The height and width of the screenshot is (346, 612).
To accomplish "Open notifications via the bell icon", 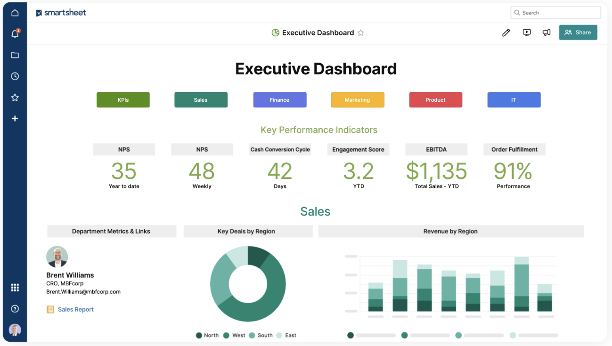I will click(x=15, y=33).
